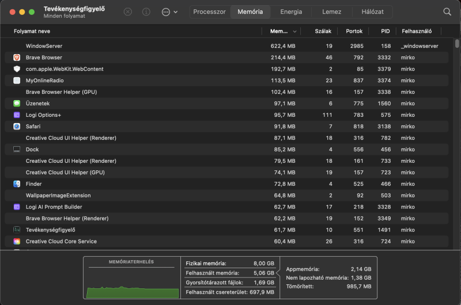Open the Hálózat tab
The width and height of the screenshot is (461, 305).
click(x=372, y=12)
